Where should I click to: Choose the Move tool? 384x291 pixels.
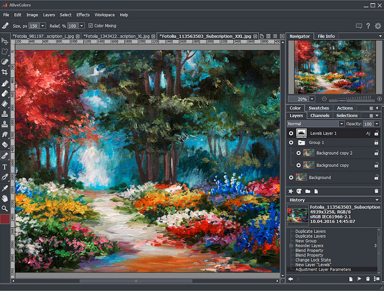[x=5, y=41]
